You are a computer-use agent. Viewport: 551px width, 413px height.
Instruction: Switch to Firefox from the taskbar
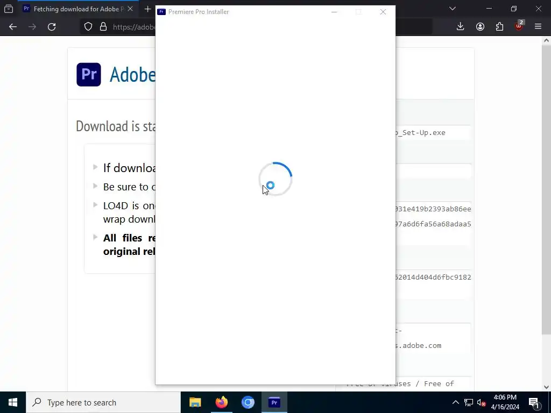[221, 402]
